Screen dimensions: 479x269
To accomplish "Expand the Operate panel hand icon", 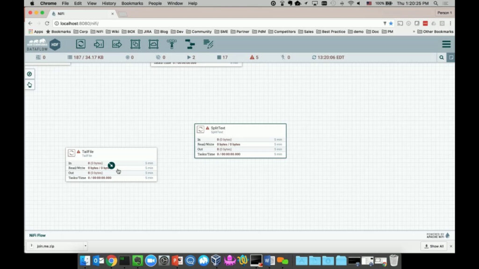I will (29, 85).
